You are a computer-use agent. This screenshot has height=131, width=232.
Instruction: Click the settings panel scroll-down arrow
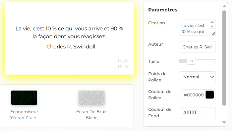coord(224,122)
